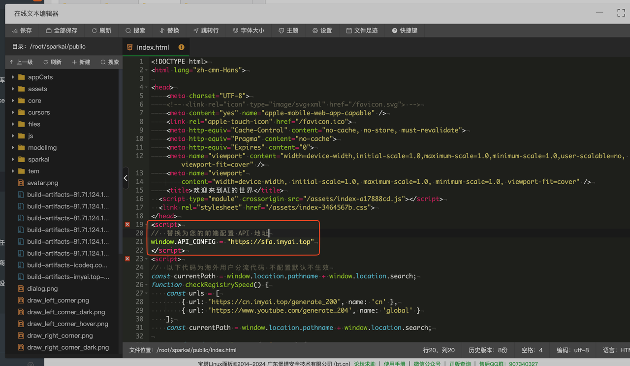Open 微信公众号 link in footer
Screen dimensions: 630x366
pyautogui.click(x=427, y=364)
